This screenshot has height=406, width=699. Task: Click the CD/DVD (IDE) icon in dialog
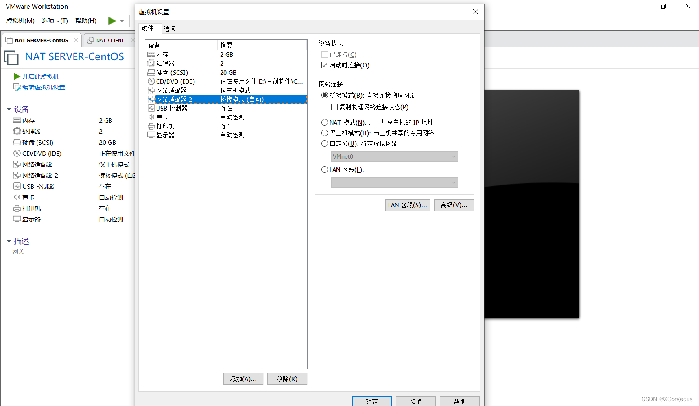pyautogui.click(x=151, y=81)
